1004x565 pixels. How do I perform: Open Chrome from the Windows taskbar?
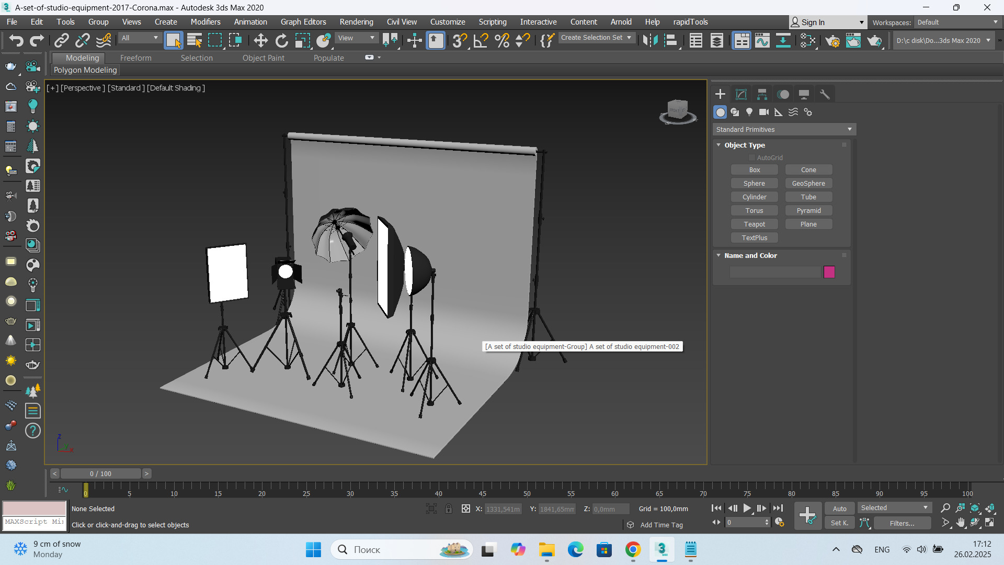633,550
